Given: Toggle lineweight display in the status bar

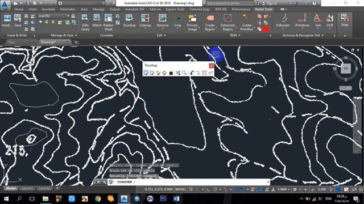Looking at the screenshot, I should pos(253,189).
